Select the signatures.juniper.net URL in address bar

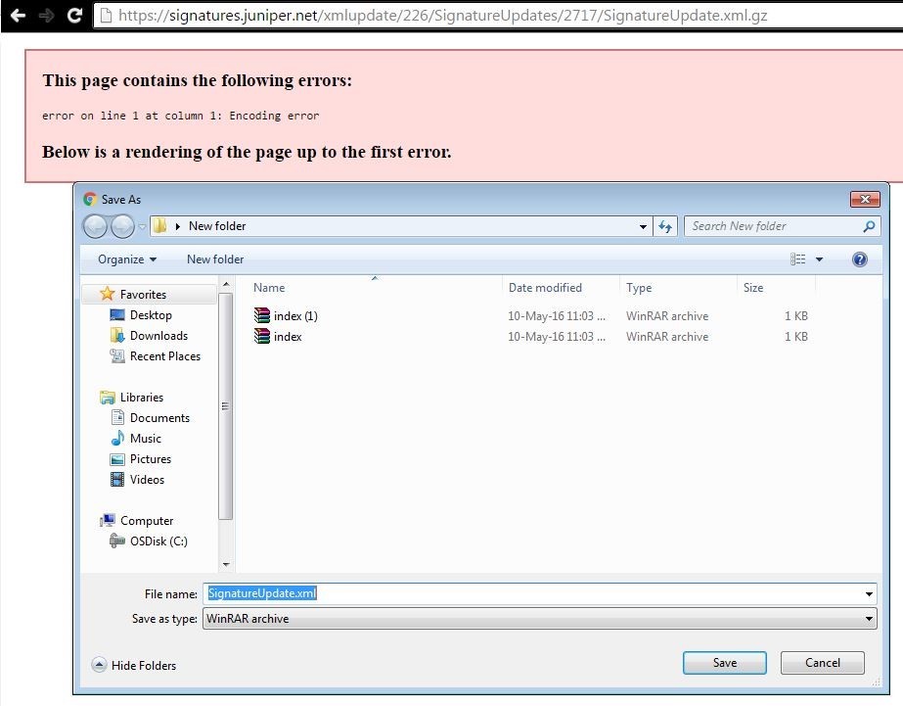pos(442,16)
